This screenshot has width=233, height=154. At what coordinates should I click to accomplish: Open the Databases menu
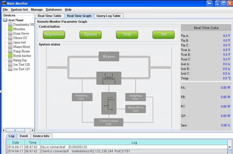[x=54, y=10]
